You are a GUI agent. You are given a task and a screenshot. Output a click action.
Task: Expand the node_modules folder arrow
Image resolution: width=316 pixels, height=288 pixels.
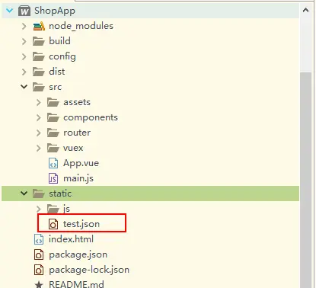pos(24,26)
